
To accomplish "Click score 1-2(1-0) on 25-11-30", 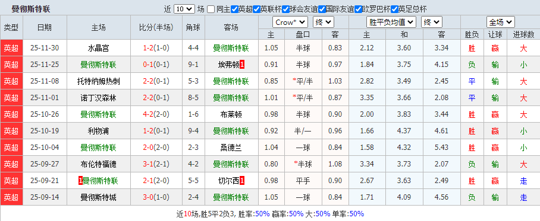I will 156,48.
